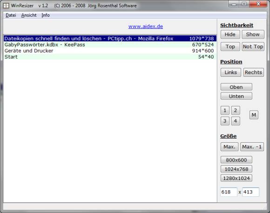270x213 pixels.
Task: Click the Hide visibility button
Action: coord(230,34)
